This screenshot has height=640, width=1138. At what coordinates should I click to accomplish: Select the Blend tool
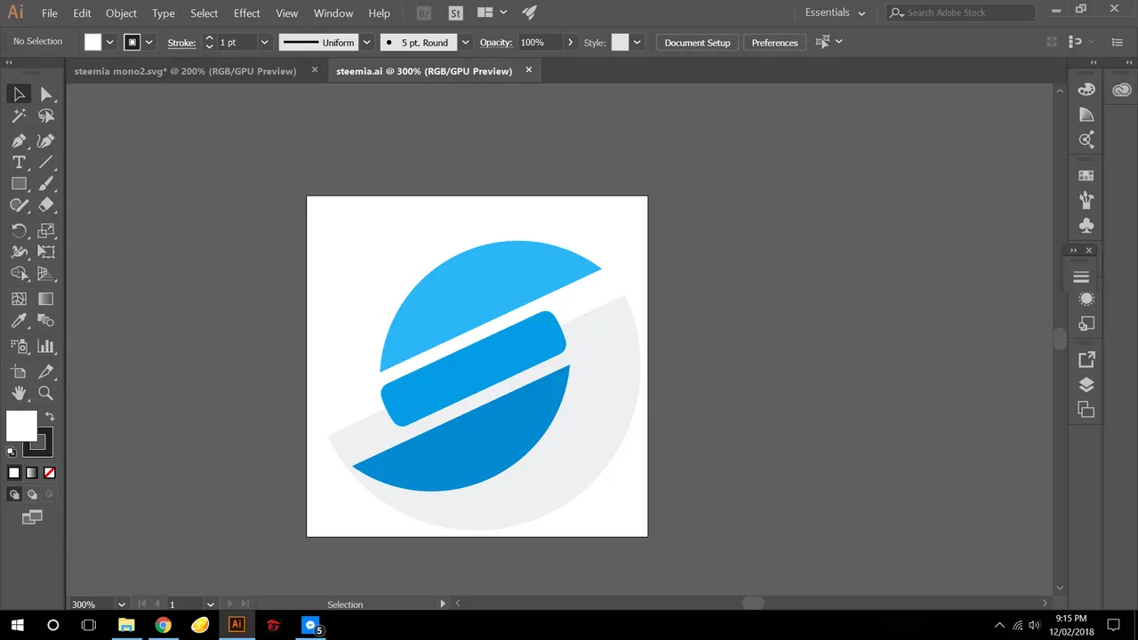point(46,321)
